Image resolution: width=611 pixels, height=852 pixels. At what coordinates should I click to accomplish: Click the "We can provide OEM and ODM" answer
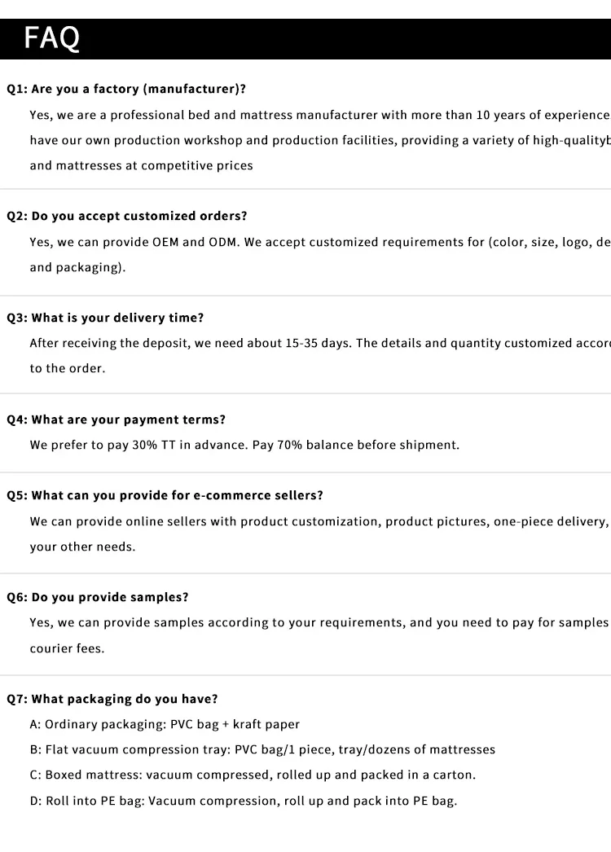click(319, 242)
